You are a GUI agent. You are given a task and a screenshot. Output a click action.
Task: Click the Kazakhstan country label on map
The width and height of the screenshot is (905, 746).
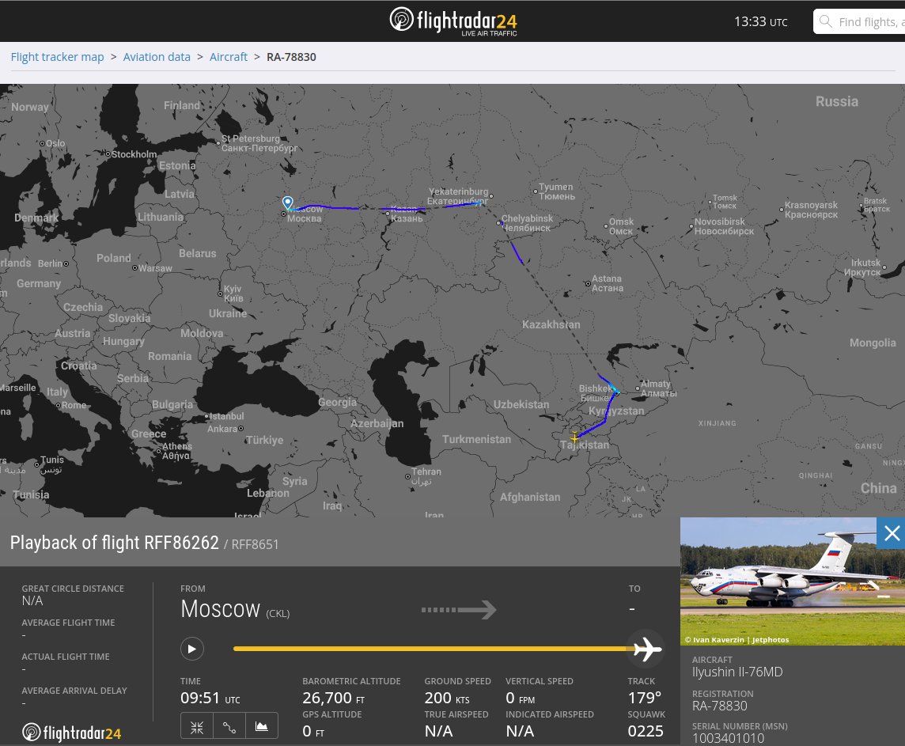pos(551,324)
